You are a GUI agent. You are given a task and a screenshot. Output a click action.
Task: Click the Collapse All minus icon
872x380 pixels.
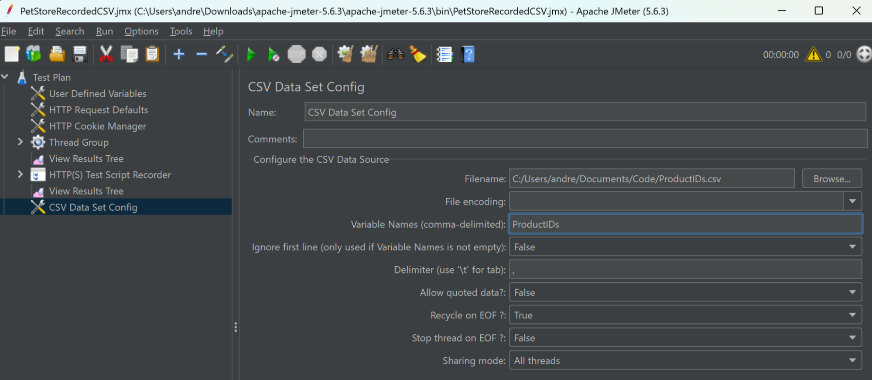(x=202, y=55)
